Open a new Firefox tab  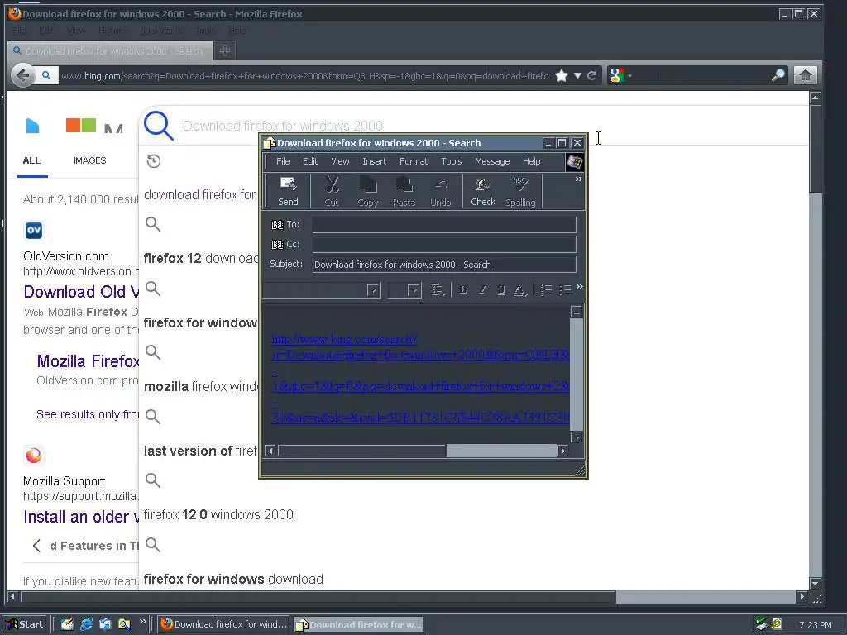tap(225, 50)
